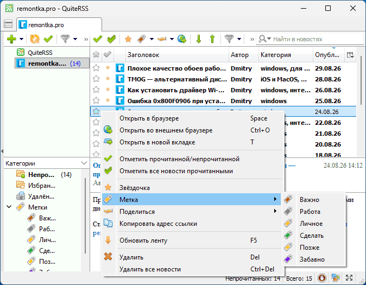Open the add-feed dropdown arrow
Screen dimensions: 366x285
pyautogui.click(x=21, y=39)
